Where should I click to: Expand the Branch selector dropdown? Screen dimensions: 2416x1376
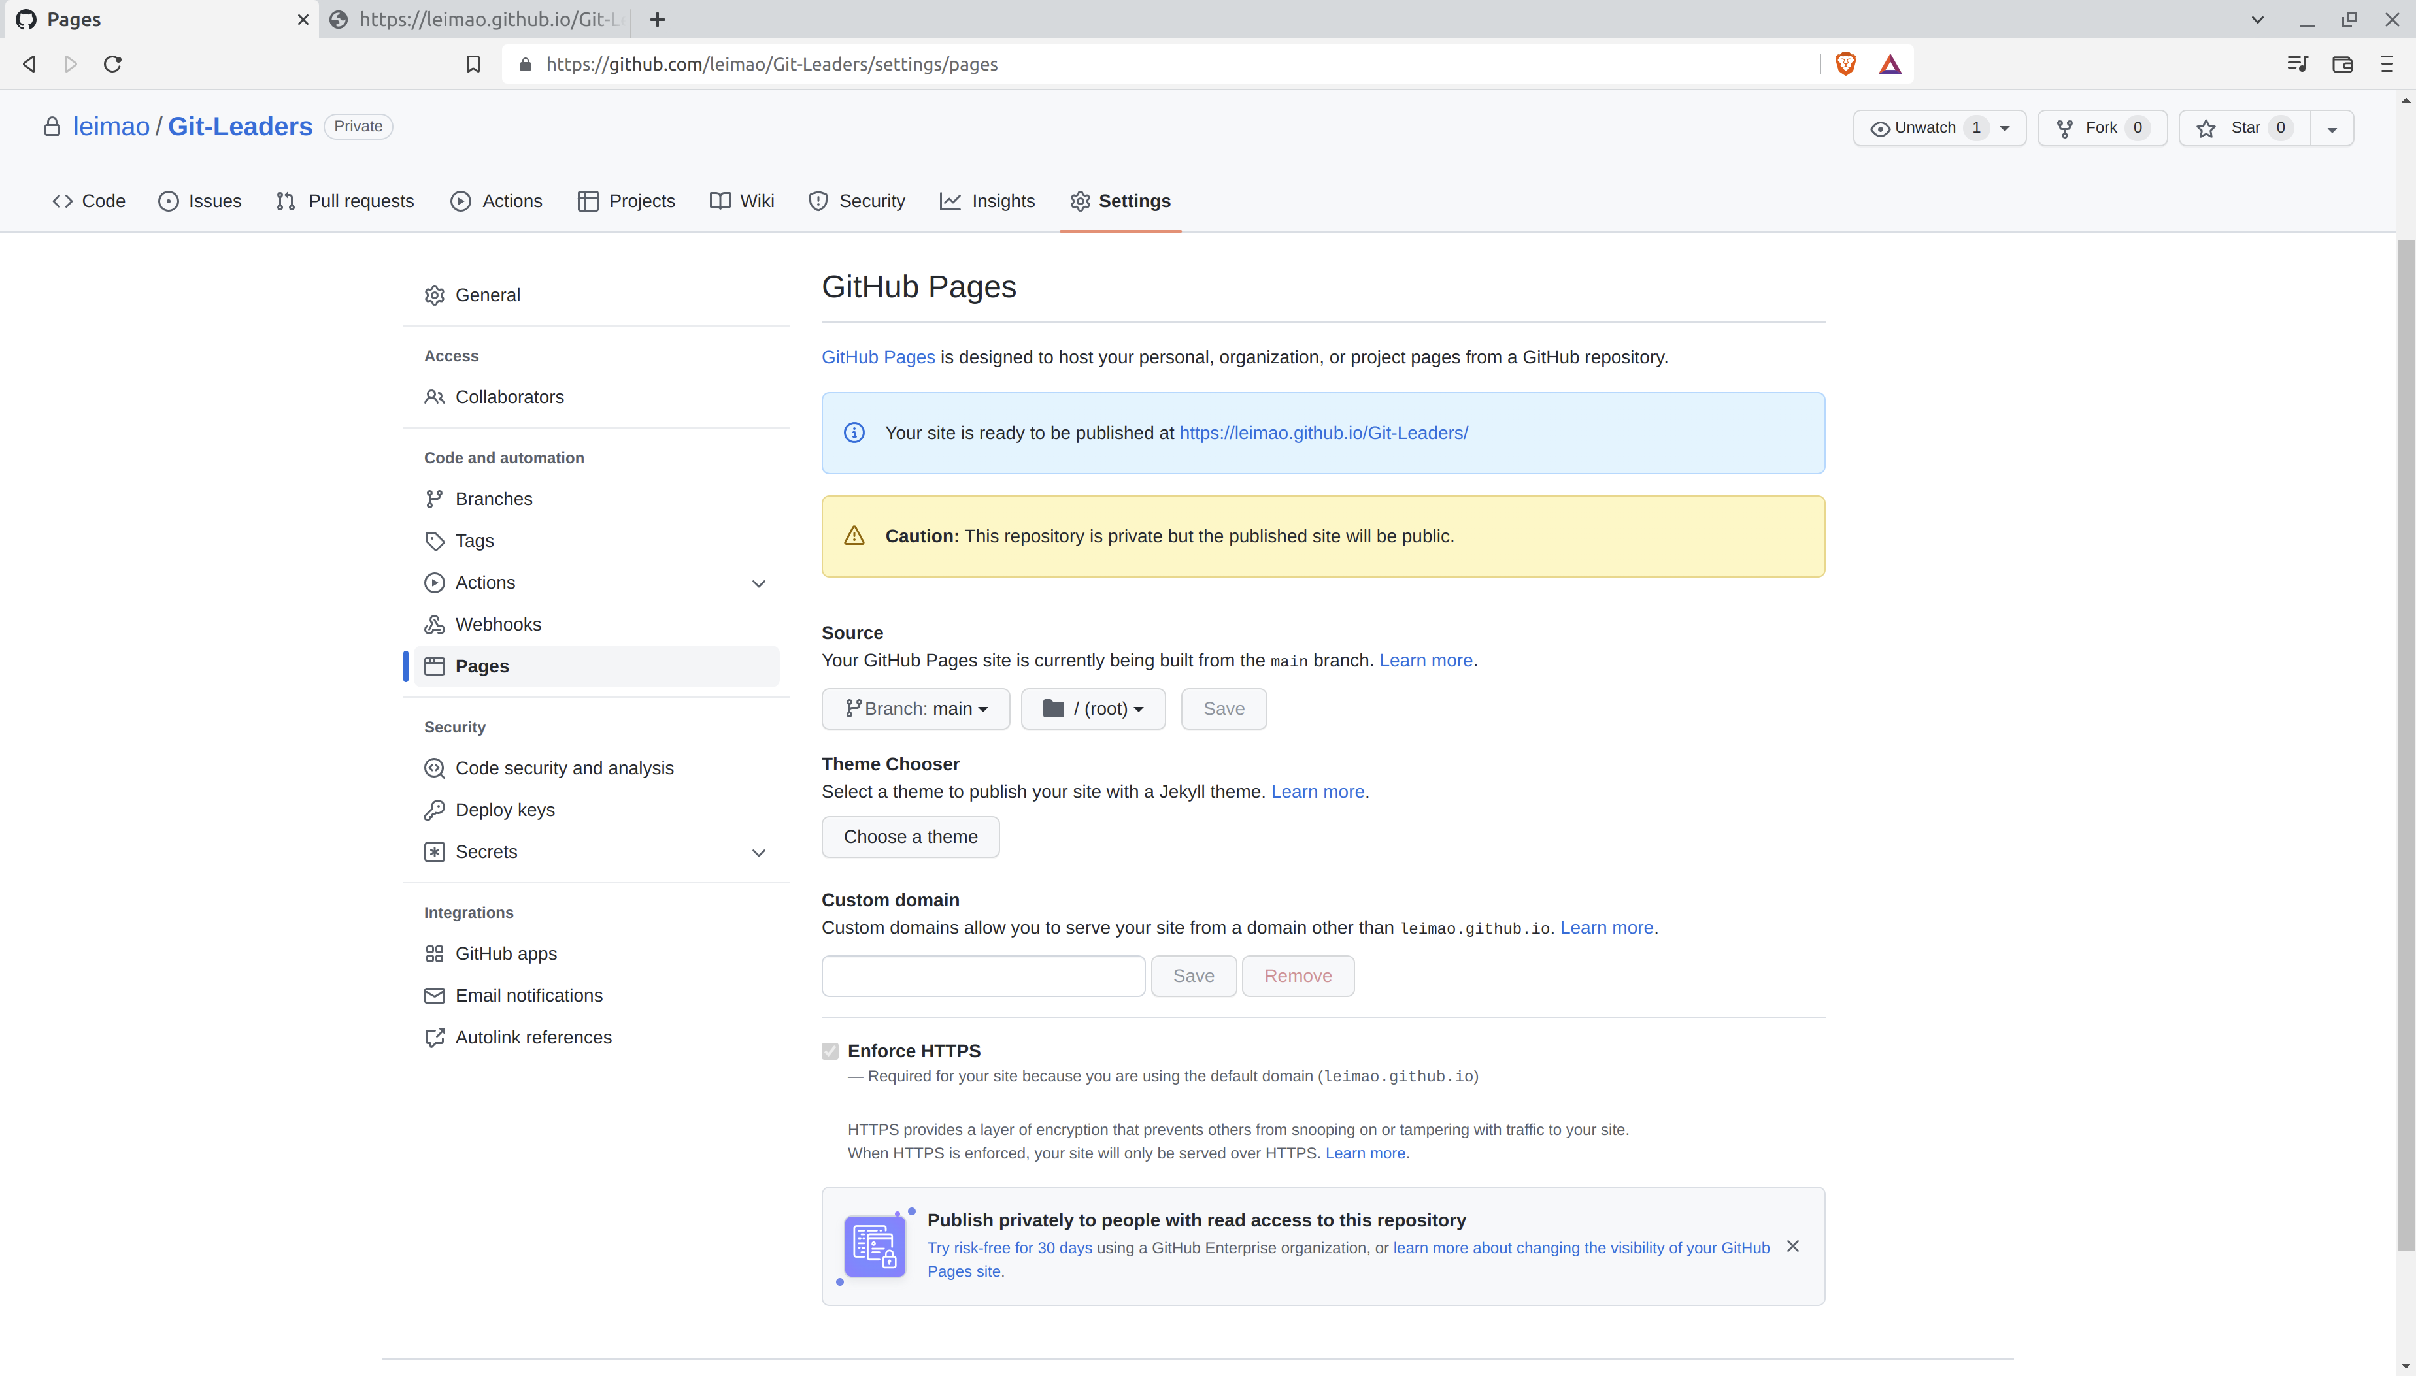(916, 708)
